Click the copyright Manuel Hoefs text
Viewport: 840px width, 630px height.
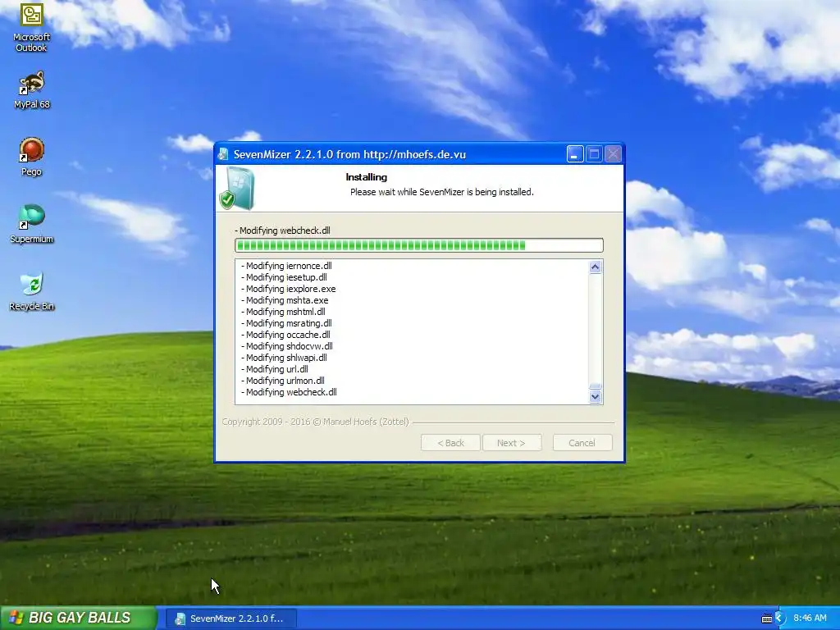pos(316,422)
